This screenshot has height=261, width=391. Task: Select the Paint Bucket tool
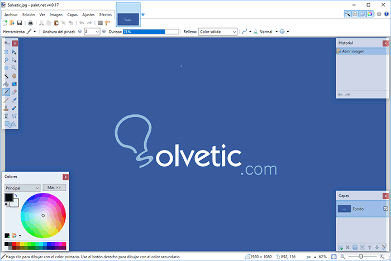(6, 84)
